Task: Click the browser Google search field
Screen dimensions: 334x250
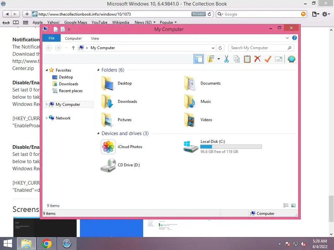Action: coord(261,14)
